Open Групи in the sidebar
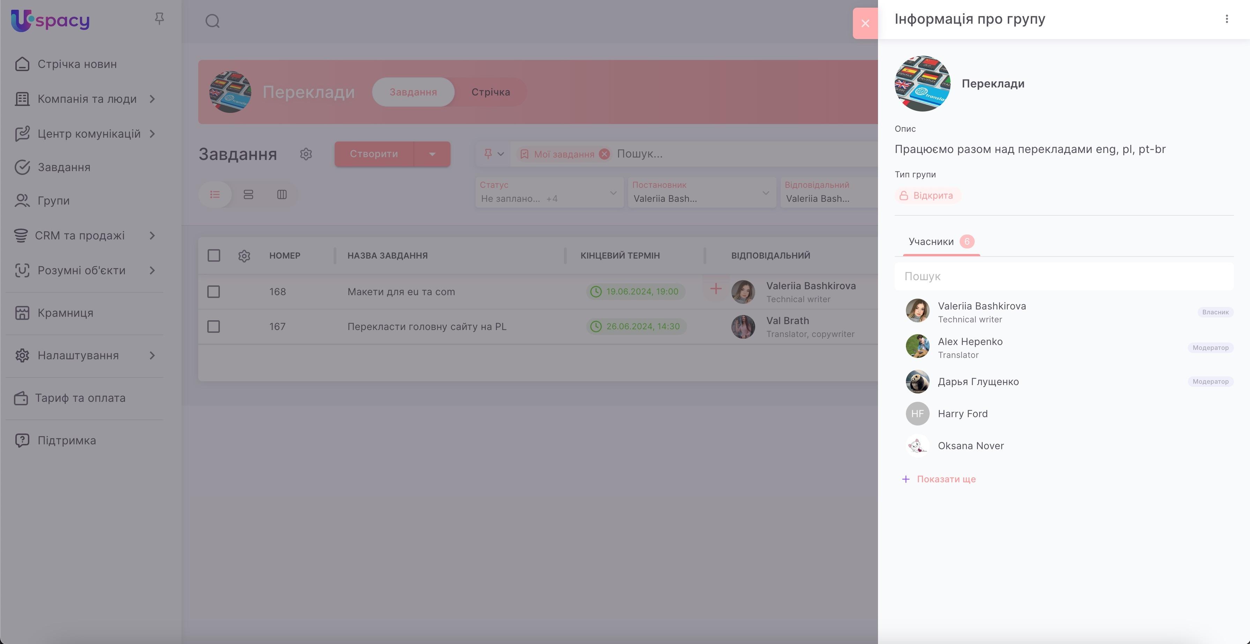Image resolution: width=1250 pixels, height=644 pixels. coord(53,201)
